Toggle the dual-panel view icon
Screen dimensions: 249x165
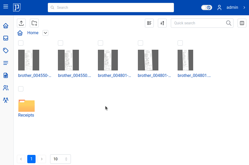[x=242, y=23]
